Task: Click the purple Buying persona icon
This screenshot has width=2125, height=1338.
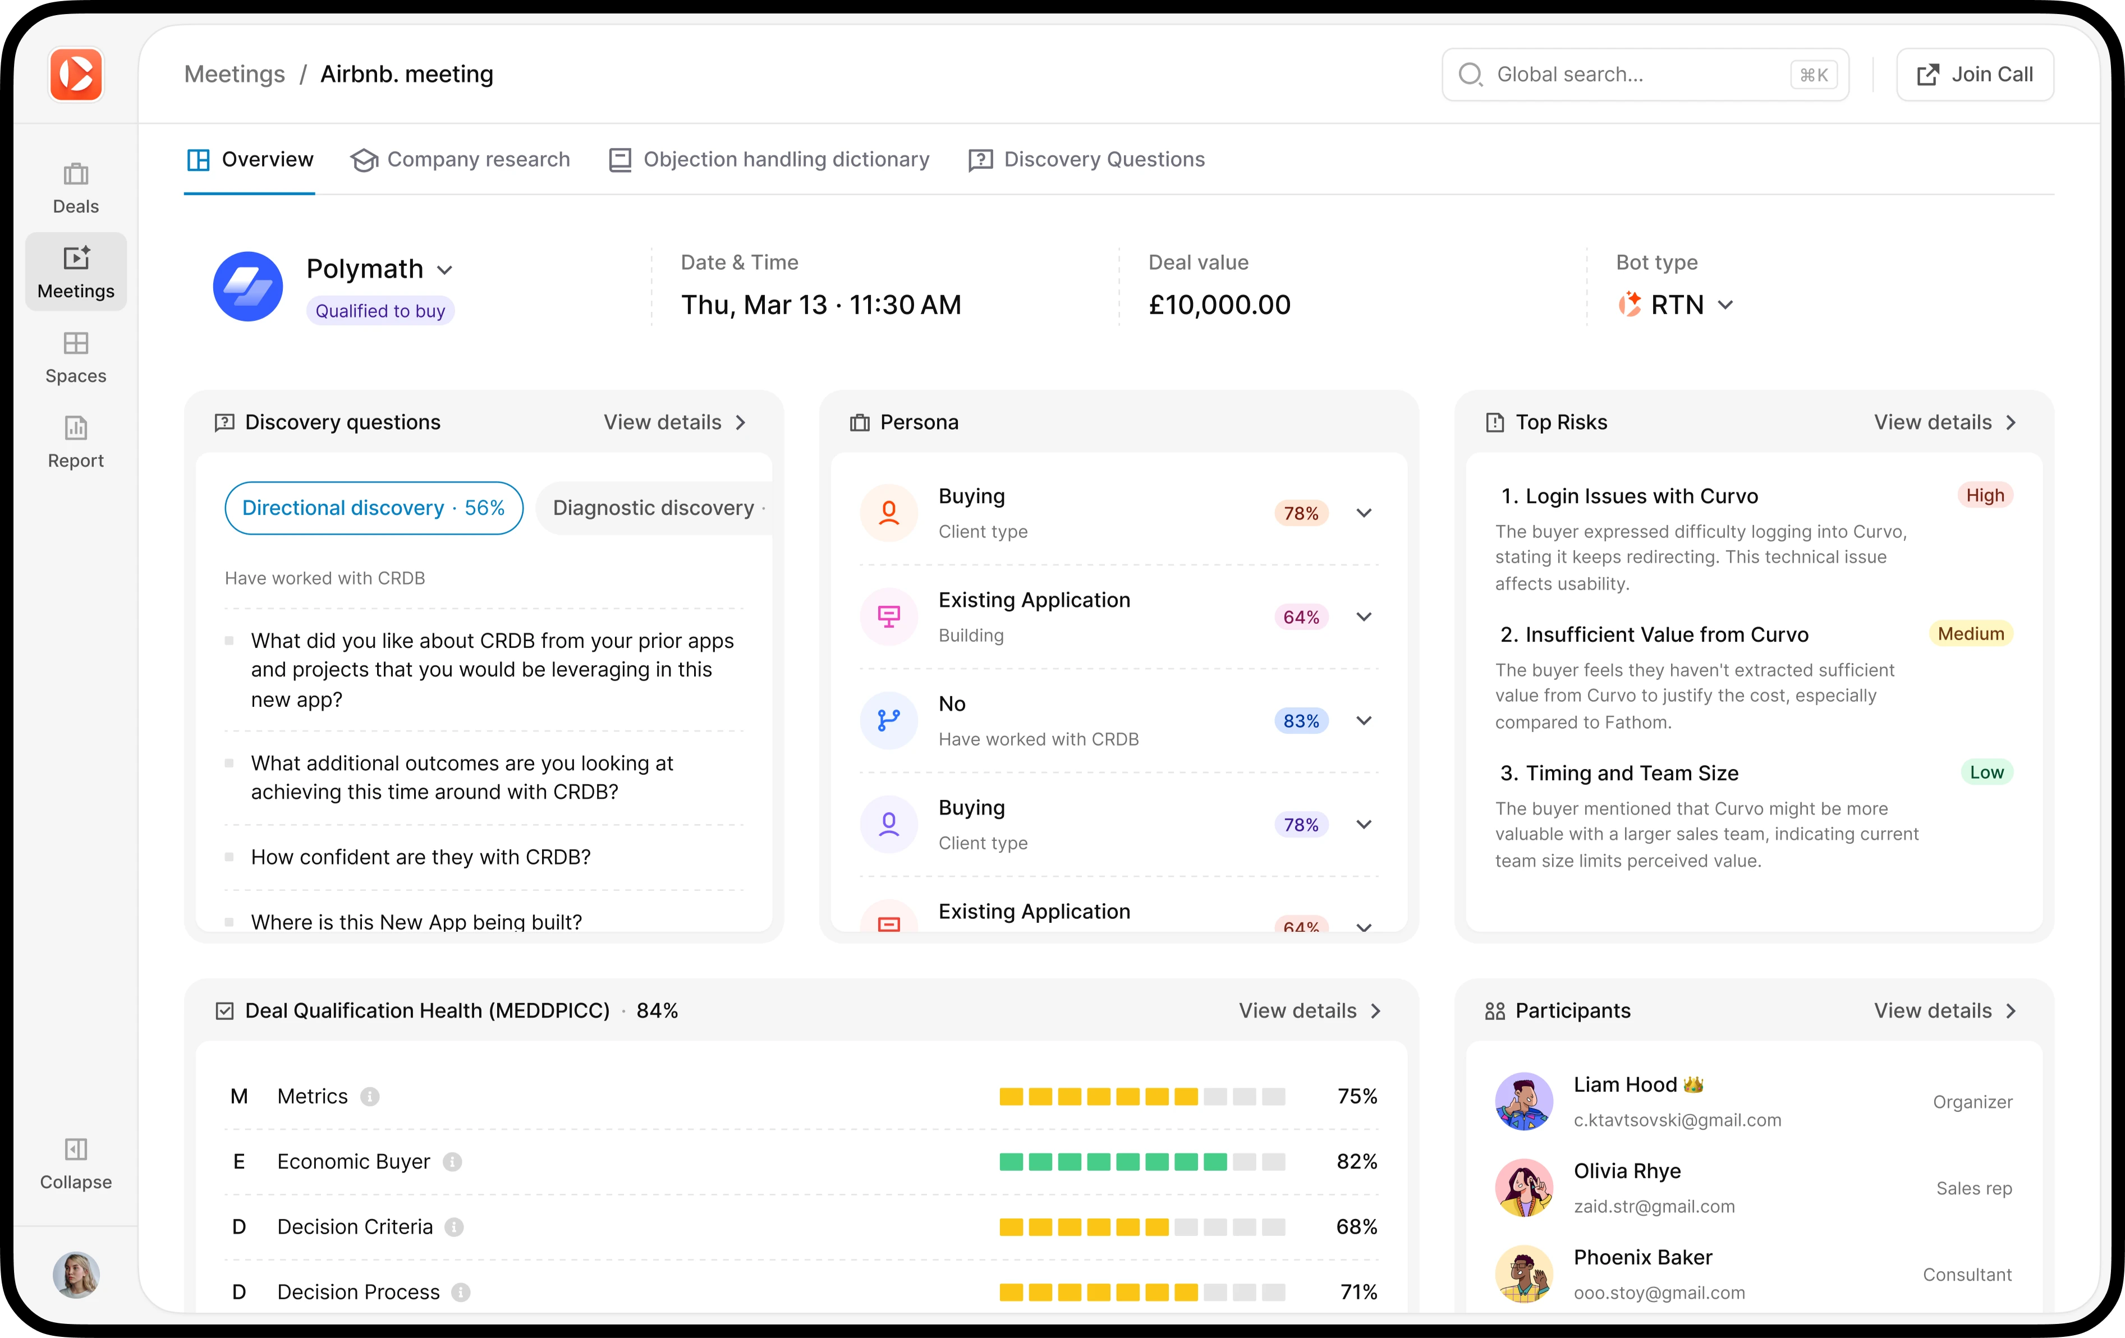Action: (889, 825)
